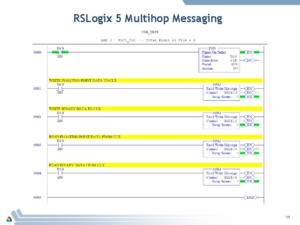This screenshot has height=225, width=300.
Task: Click the Preset value in the TON block
Action: [235, 65]
